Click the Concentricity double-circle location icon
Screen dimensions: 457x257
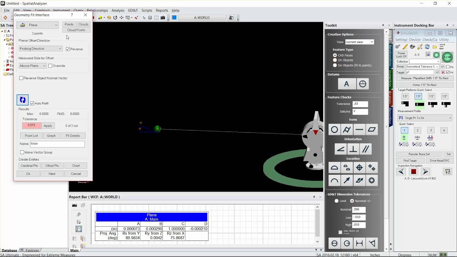pyautogui.click(x=372, y=180)
